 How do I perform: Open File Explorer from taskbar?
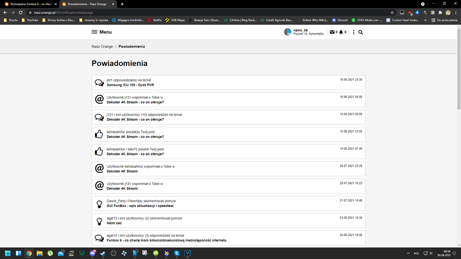pyautogui.click(x=39, y=253)
